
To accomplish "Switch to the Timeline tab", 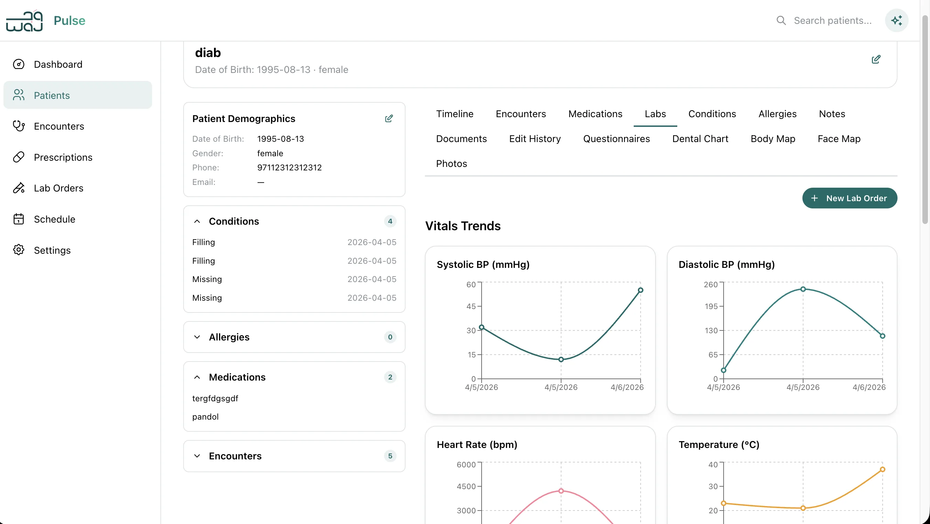I will [x=454, y=114].
